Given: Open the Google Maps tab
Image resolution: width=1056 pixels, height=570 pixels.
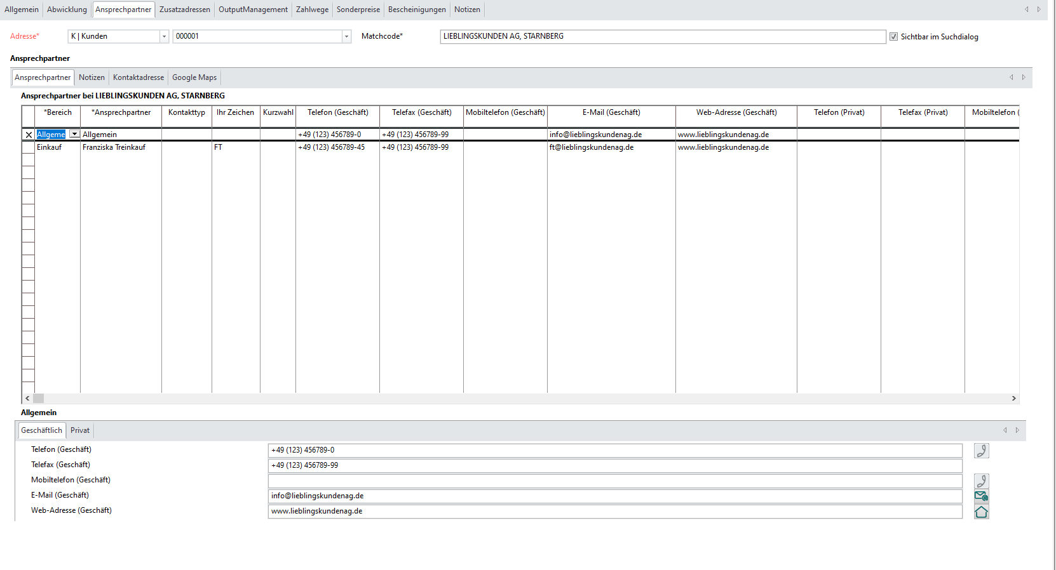Looking at the screenshot, I should pos(194,77).
